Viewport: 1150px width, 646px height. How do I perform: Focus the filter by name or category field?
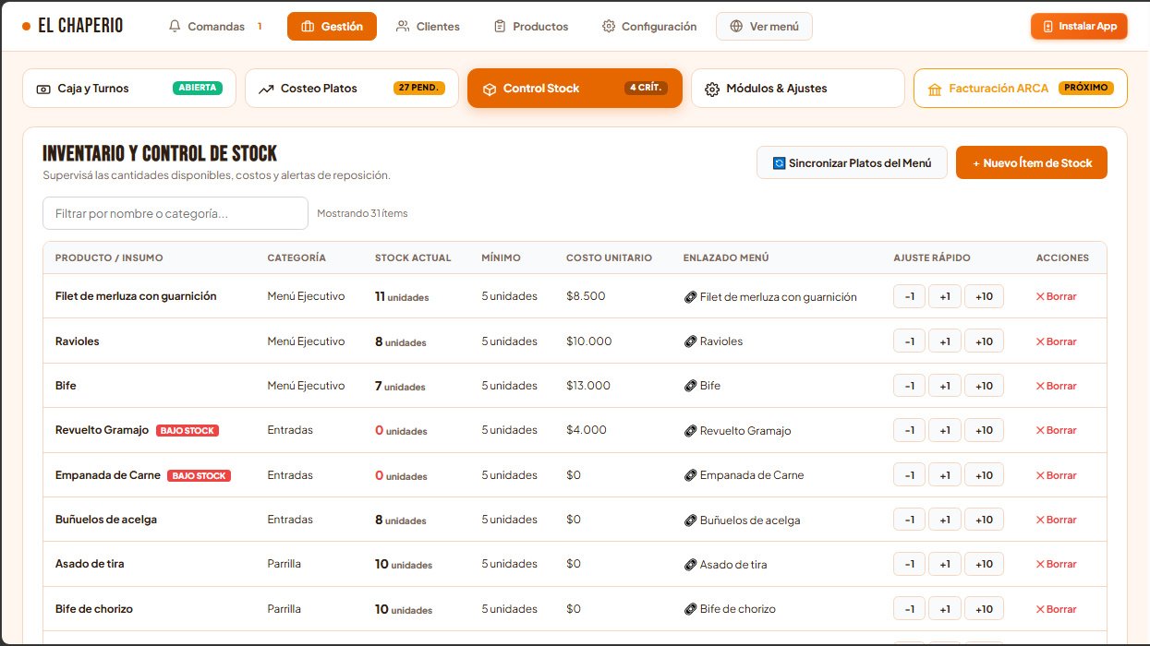tap(176, 213)
